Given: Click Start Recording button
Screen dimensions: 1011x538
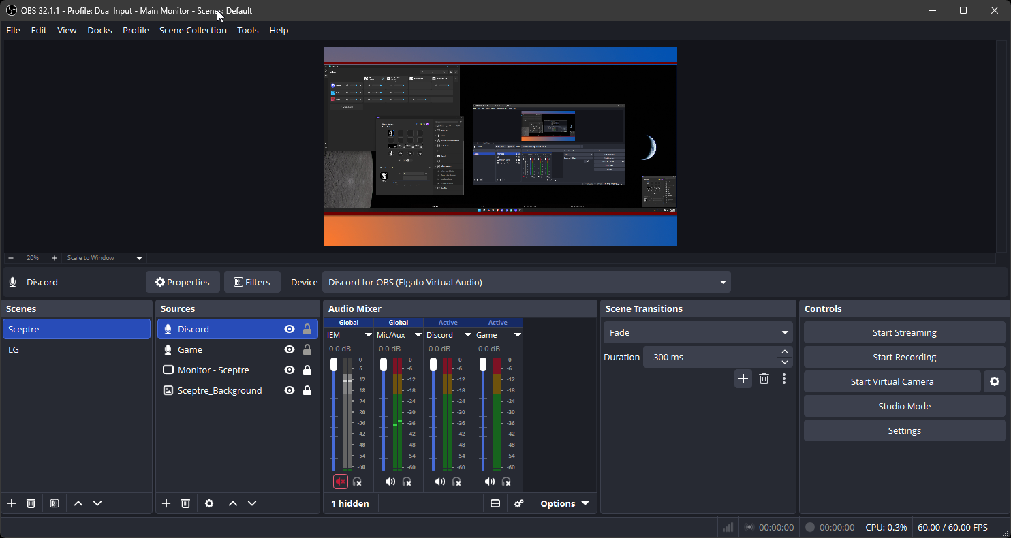Looking at the screenshot, I should tap(904, 357).
